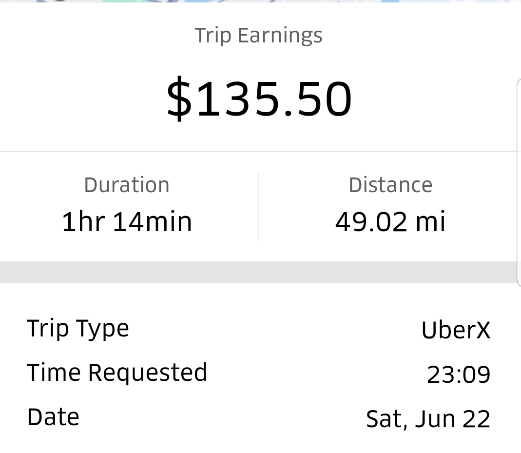
Task: Tap the mi unit beside 49.02
Action: coord(430,222)
